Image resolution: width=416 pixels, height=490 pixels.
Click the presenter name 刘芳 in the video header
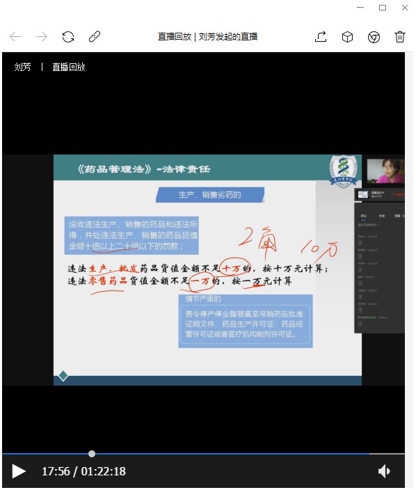22,67
